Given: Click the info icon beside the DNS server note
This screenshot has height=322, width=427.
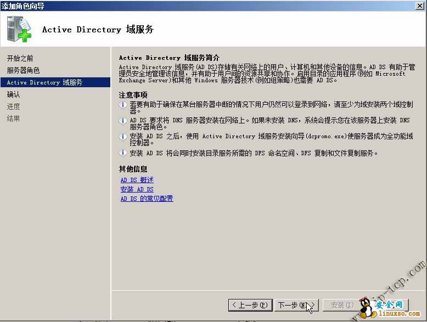Looking at the screenshot, I should 123,121.
